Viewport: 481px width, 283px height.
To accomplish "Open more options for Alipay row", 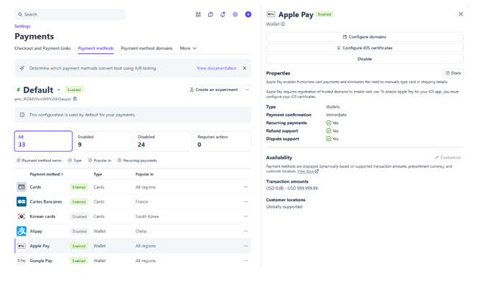I will 246,231.
